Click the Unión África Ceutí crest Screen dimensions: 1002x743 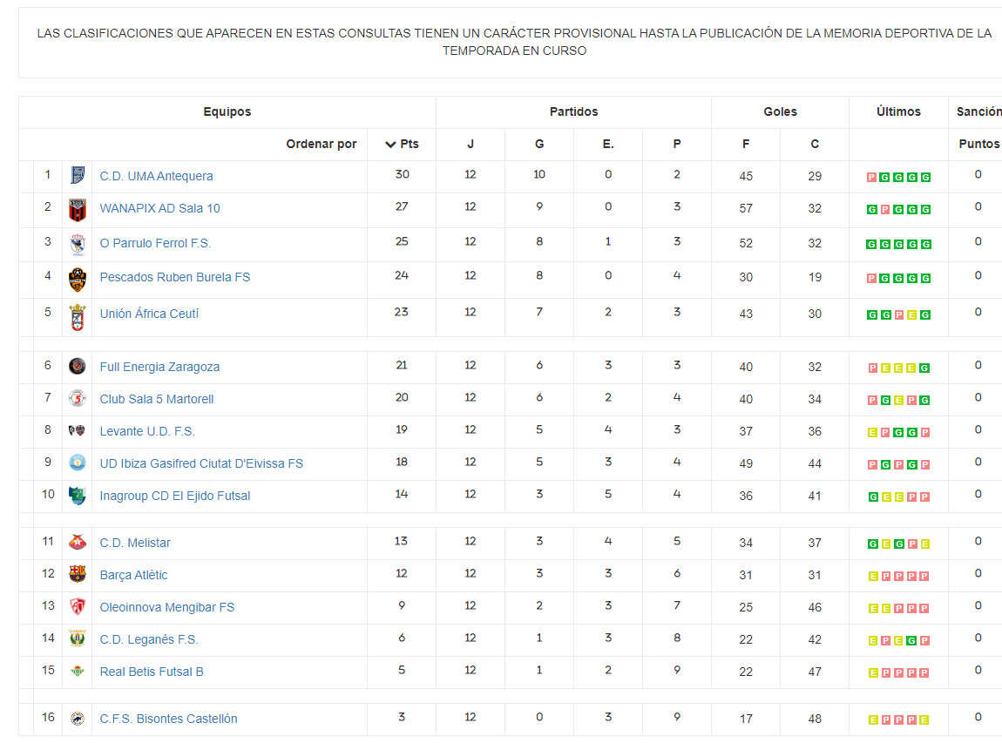78,318
